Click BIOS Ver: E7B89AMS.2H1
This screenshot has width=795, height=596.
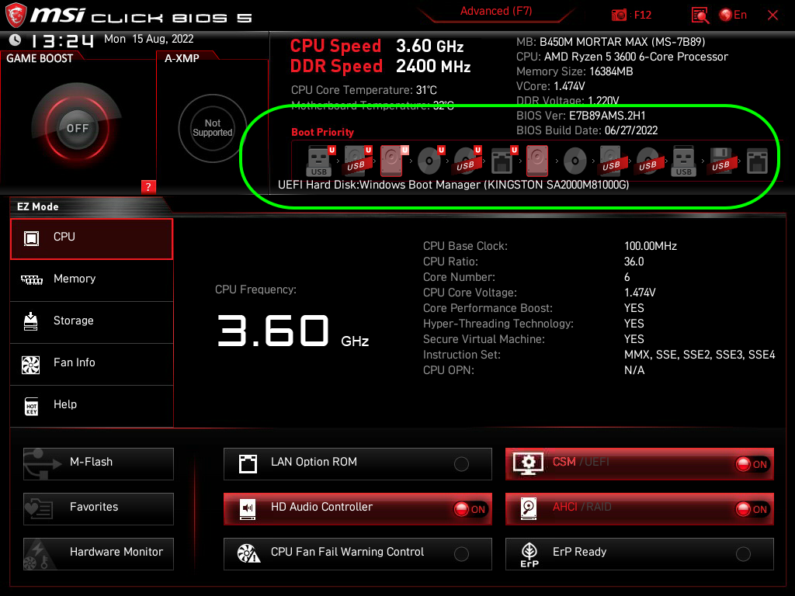pyautogui.click(x=581, y=116)
